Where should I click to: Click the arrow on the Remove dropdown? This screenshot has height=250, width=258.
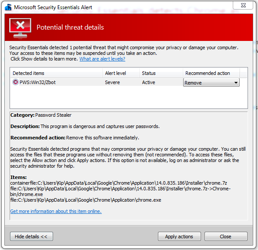click(236, 83)
